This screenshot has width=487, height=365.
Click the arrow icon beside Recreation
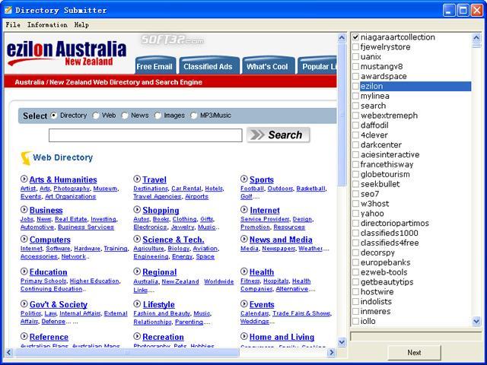coord(137,336)
